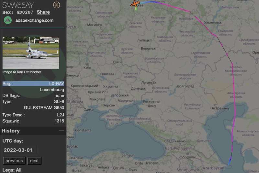Click the UTC day date field
This screenshot has width=259, height=173.
pyautogui.click(x=20, y=150)
